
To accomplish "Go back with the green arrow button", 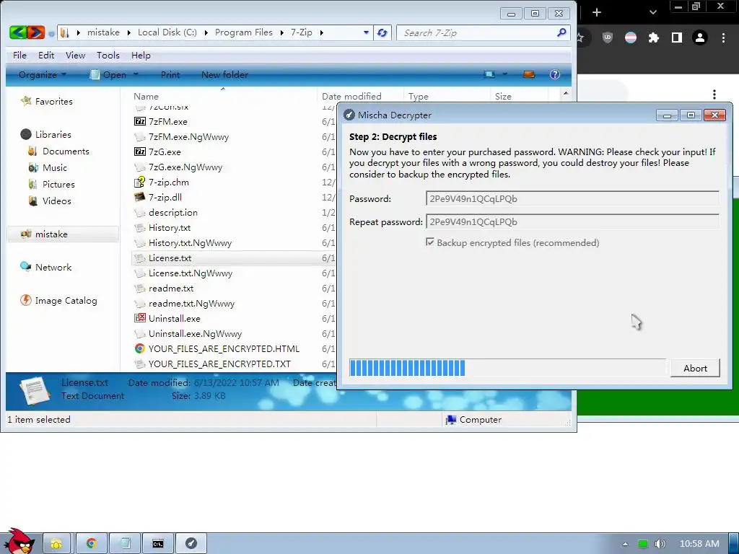I will click(x=18, y=32).
